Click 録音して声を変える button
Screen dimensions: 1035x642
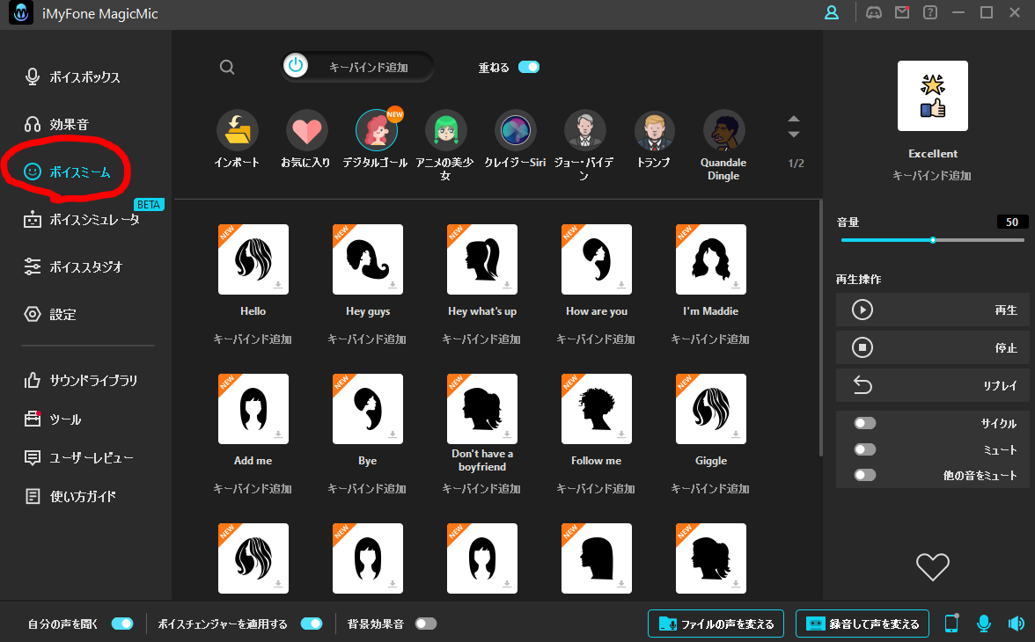click(862, 624)
